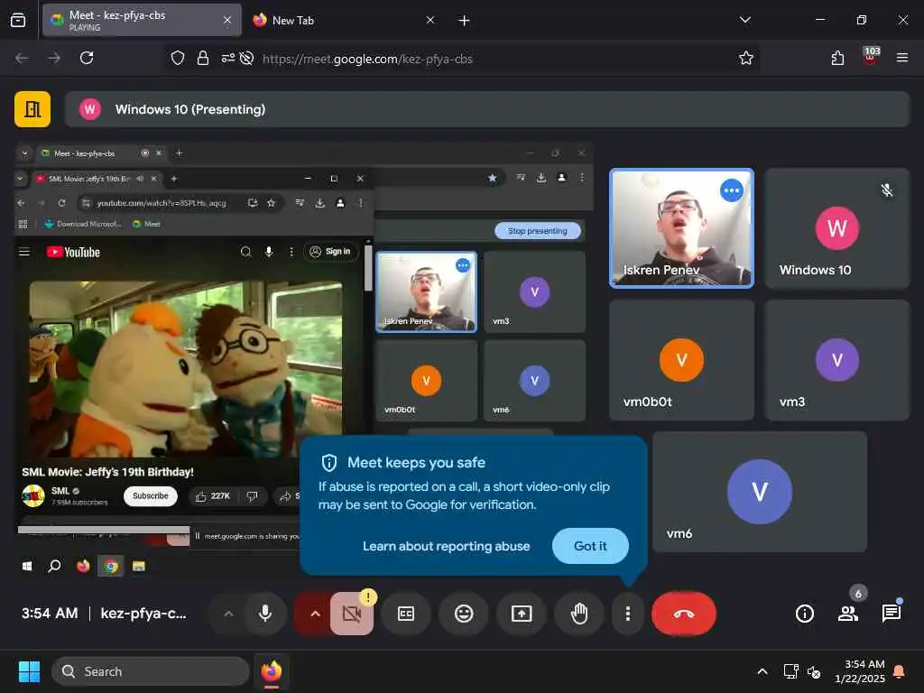Click the Windows 10 (Presenting) banner
Image resolution: width=924 pixels, height=693 pixels.
pyautogui.click(x=486, y=109)
